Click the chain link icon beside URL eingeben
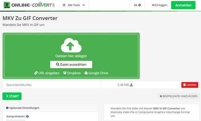201x121 pixels. coord(36,73)
